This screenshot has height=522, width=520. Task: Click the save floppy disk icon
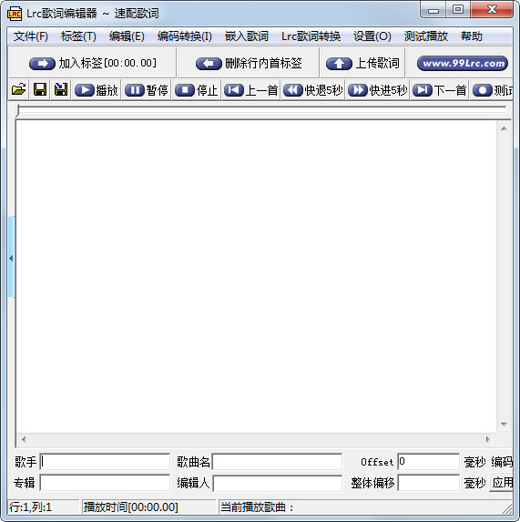[40, 89]
